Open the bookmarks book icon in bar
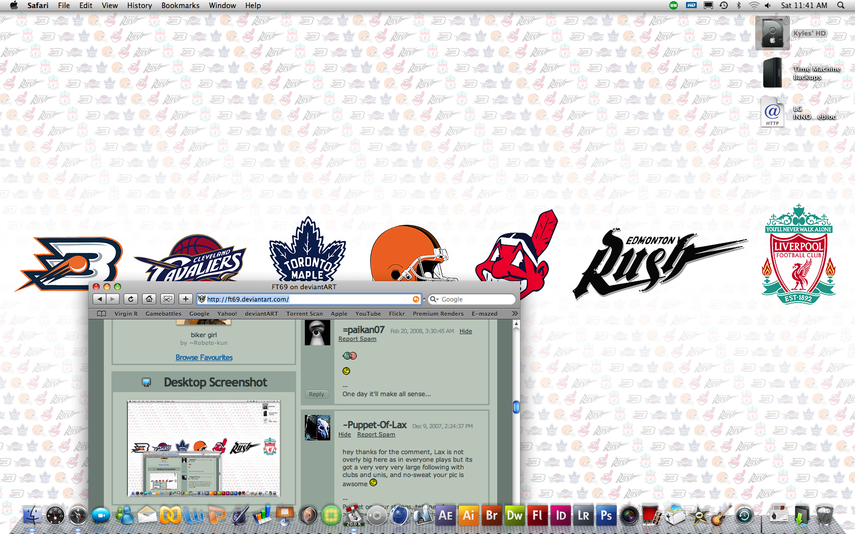This screenshot has width=855, height=534. pos(102,314)
